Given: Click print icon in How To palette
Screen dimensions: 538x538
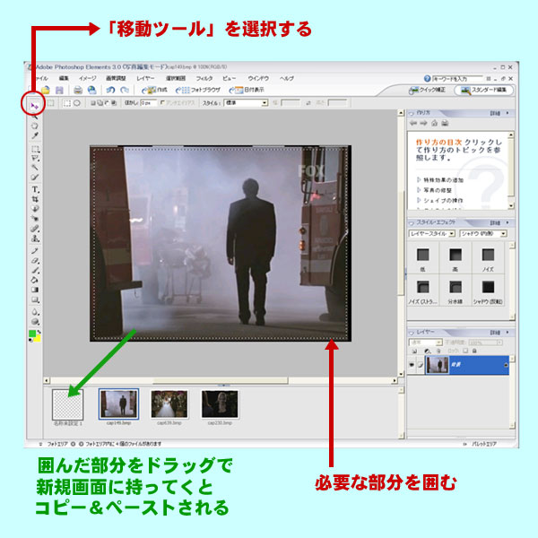Looking at the screenshot, I should [x=445, y=123].
